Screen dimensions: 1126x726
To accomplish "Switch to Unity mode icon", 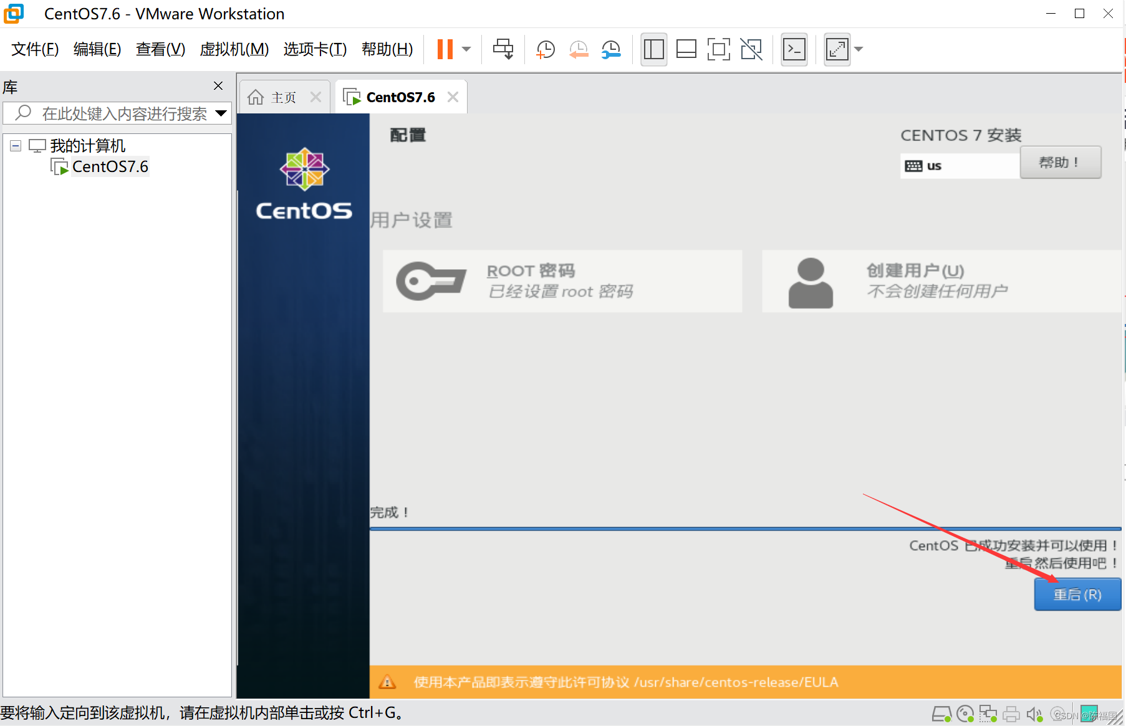I will tap(751, 49).
